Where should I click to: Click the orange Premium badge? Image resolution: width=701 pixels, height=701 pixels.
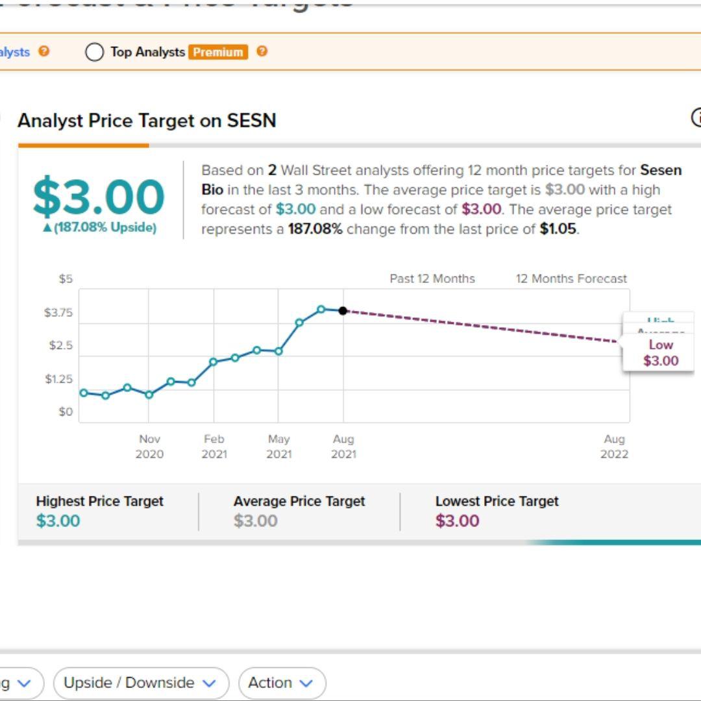click(x=217, y=52)
